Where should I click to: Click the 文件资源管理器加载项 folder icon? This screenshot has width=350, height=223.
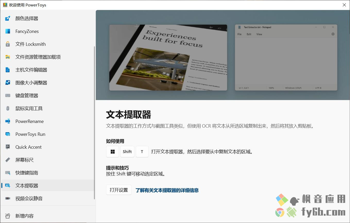coord(8,57)
